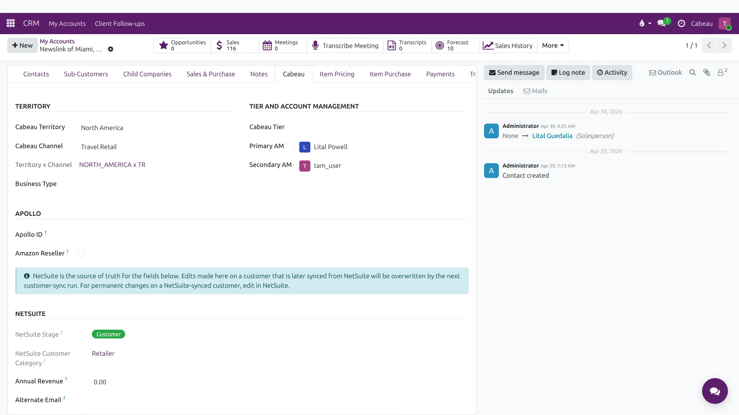The width and height of the screenshot is (739, 415).
Task: Click the user avatar in top bar
Action: tap(725, 24)
